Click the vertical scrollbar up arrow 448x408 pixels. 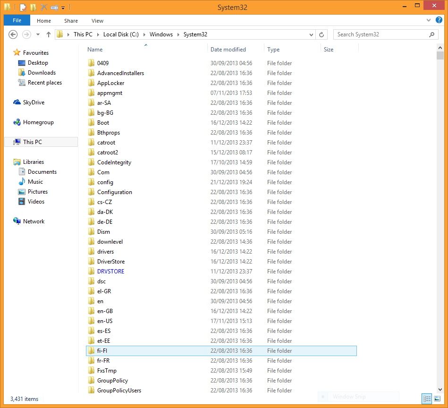440,48
